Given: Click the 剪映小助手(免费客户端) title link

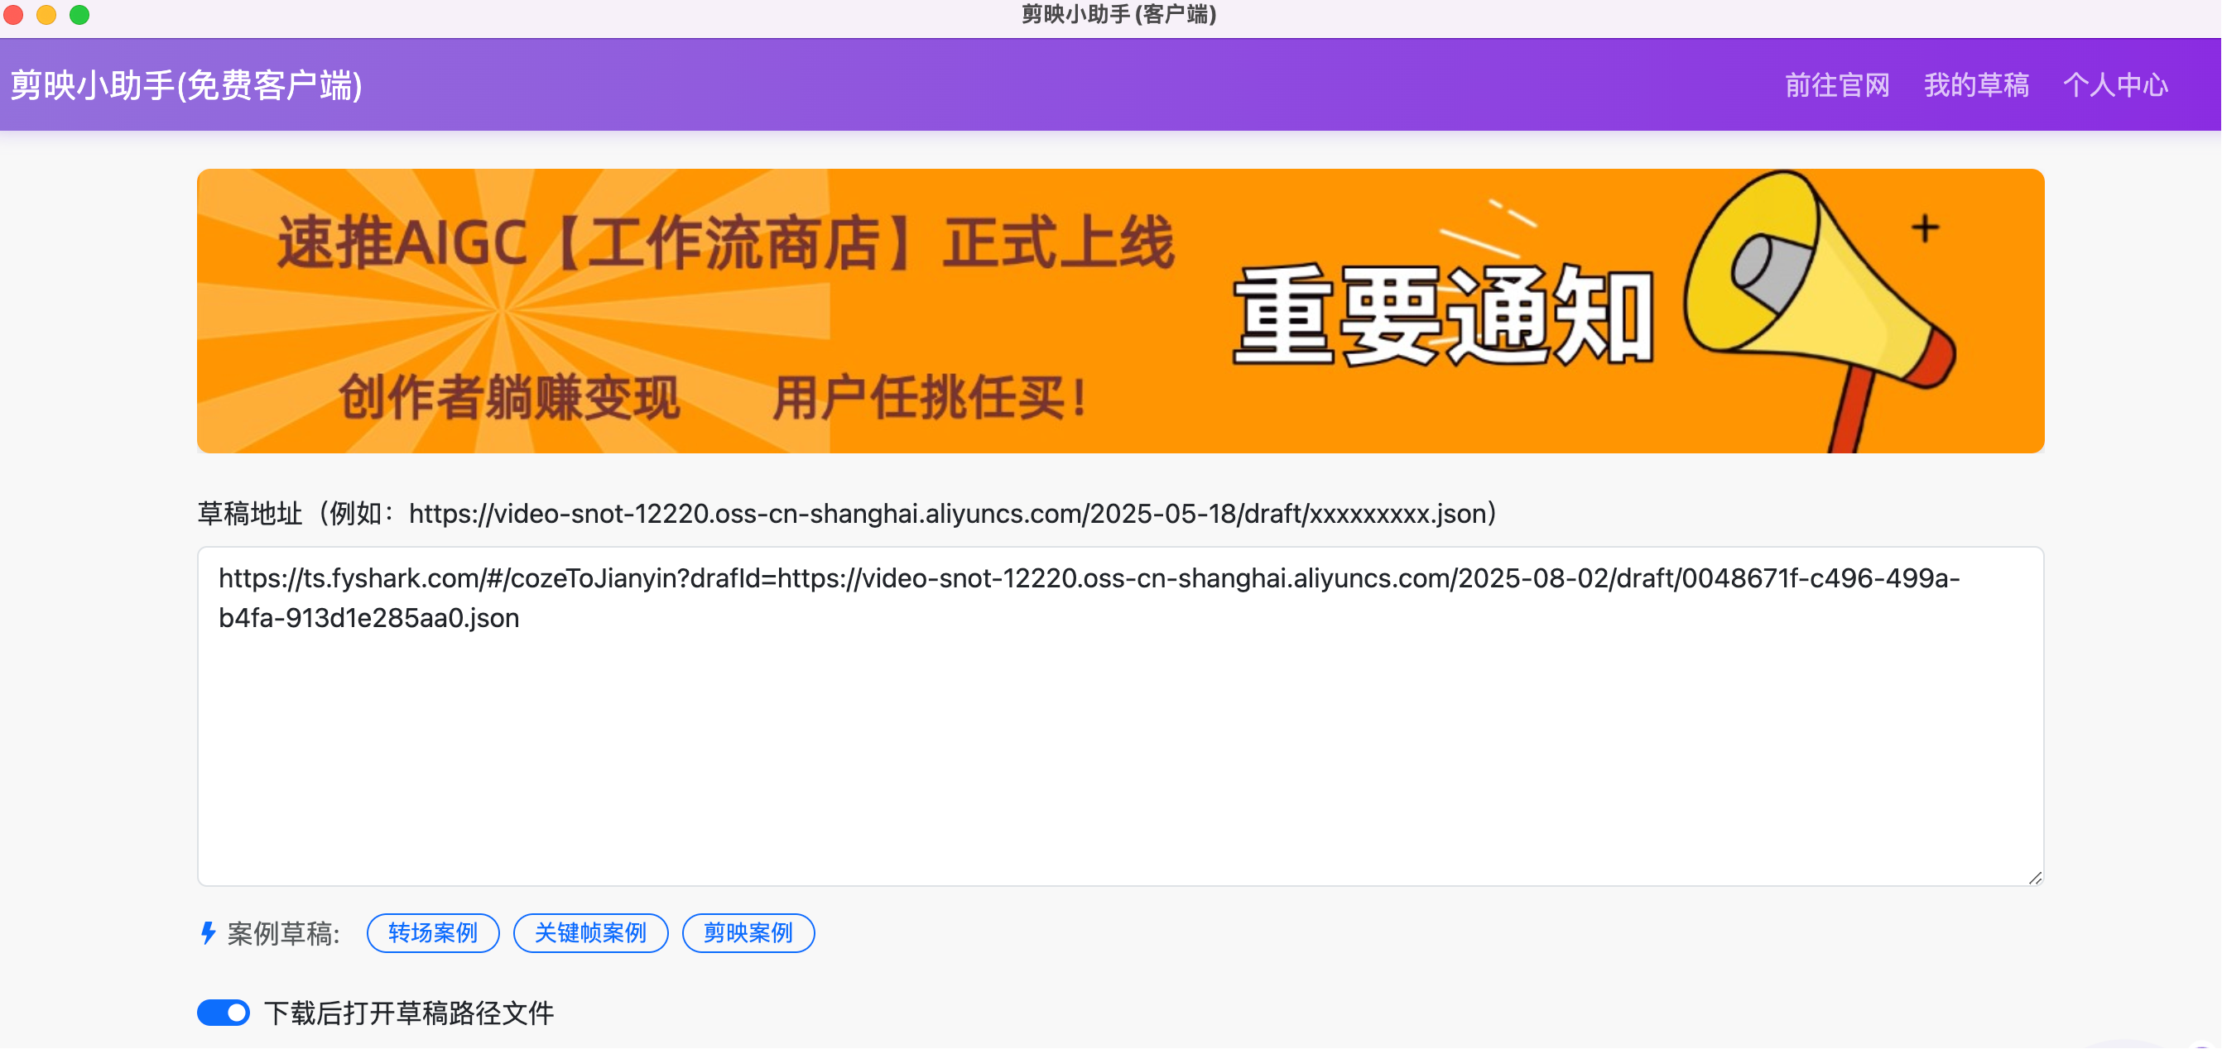Looking at the screenshot, I should point(185,85).
